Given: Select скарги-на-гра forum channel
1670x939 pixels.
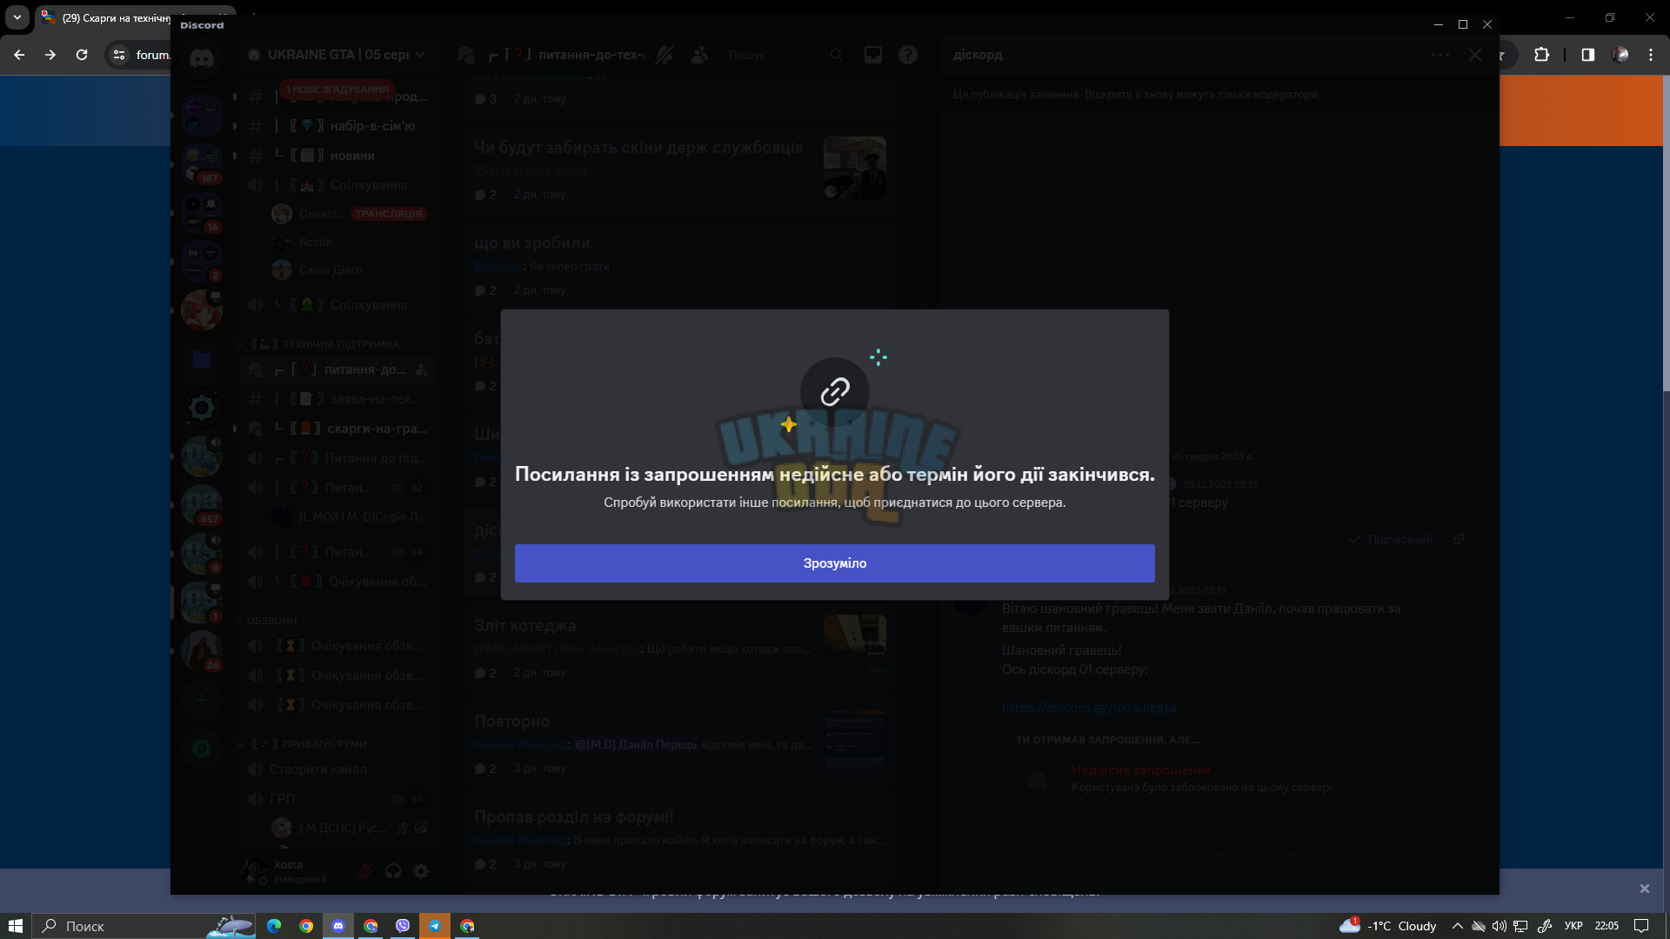Looking at the screenshot, I should point(337,429).
